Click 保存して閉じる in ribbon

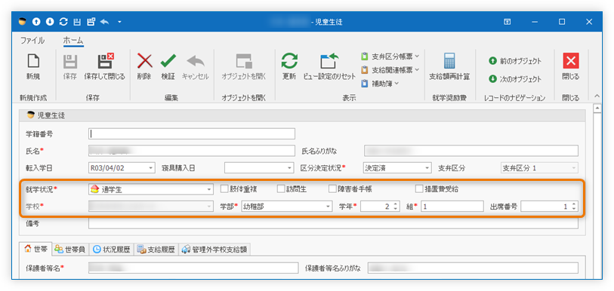[104, 67]
